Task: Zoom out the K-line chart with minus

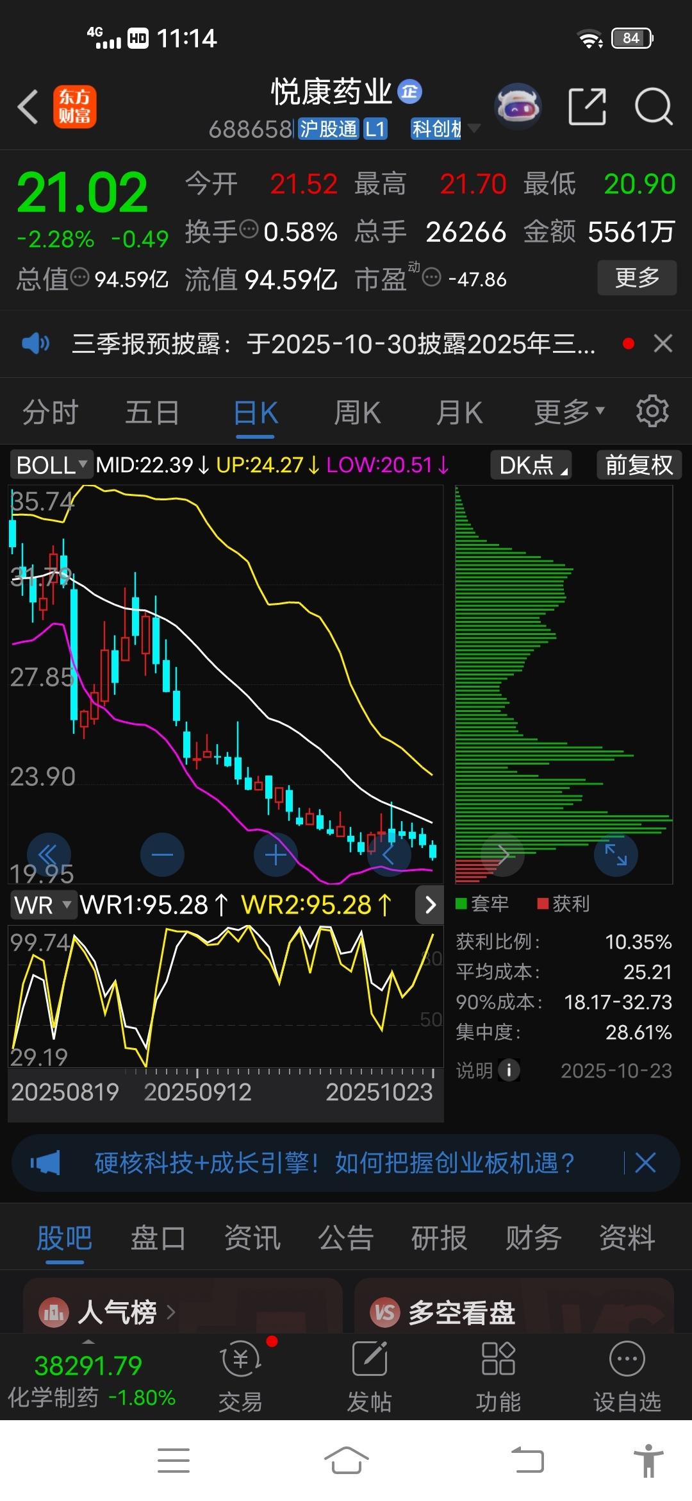Action: pos(162,854)
